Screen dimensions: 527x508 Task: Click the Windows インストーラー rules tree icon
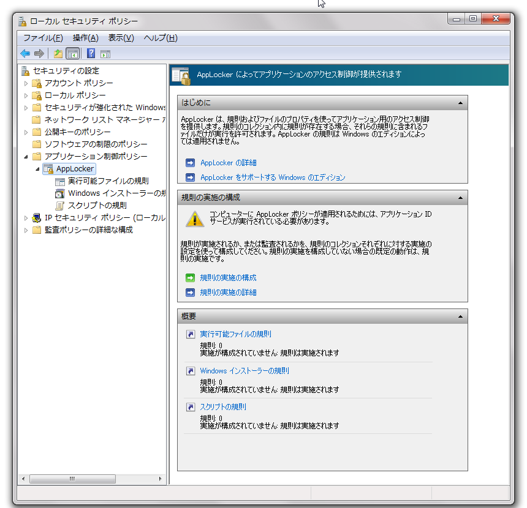[x=60, y=194]
